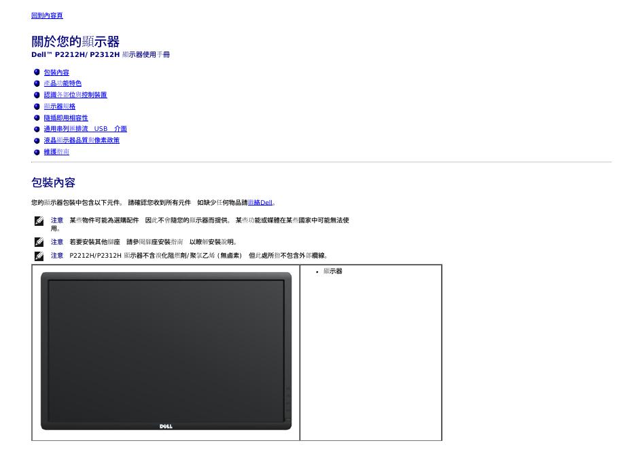
Task: Open the 顯示器規格 link
Action: coord(60,106)
